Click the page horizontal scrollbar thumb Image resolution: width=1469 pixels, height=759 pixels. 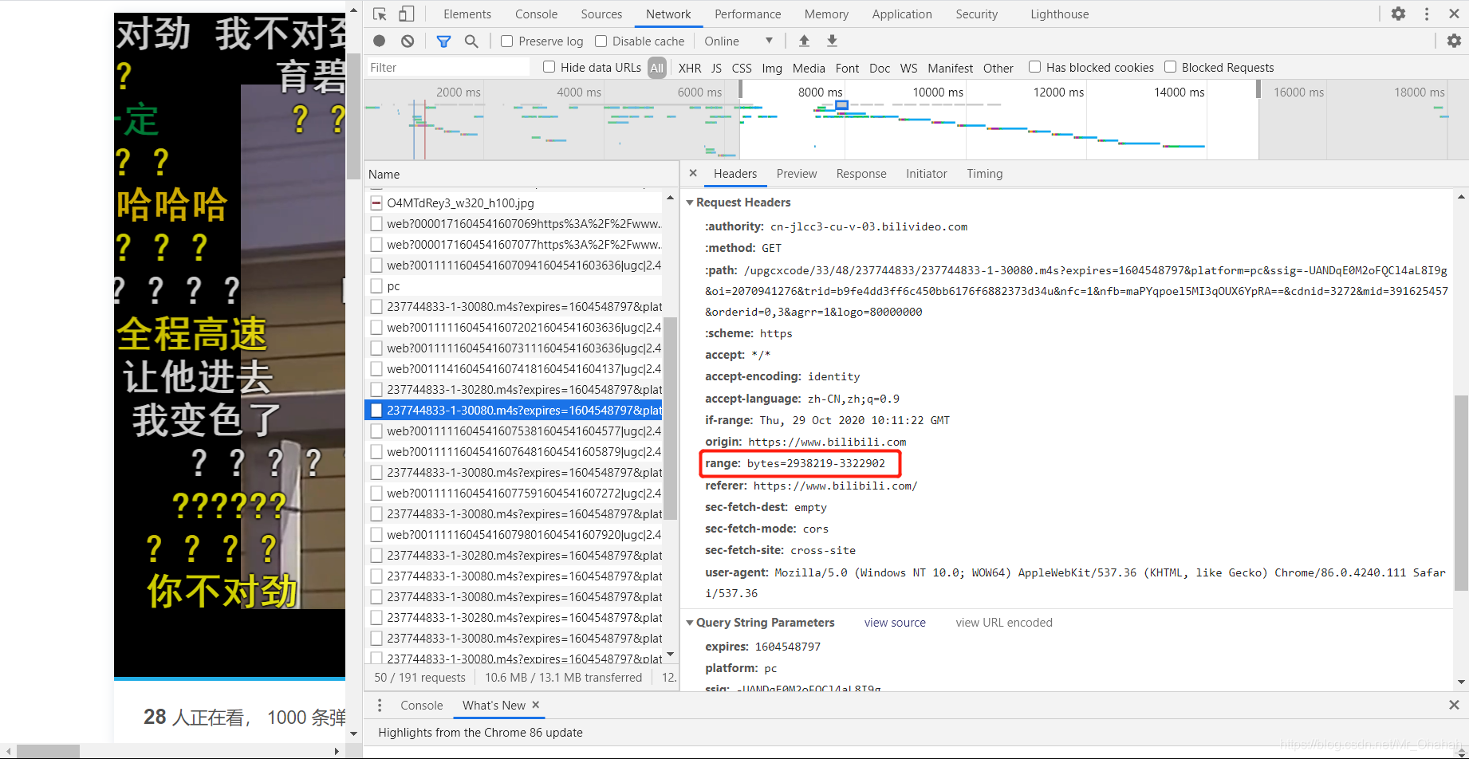click(48, 751)
